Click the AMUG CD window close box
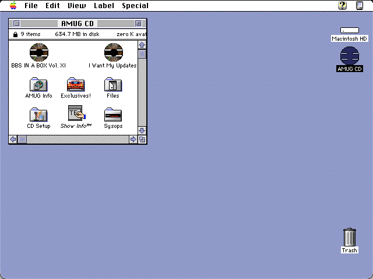The height and width of the screenshot is (279, 373). coord(16,23)
